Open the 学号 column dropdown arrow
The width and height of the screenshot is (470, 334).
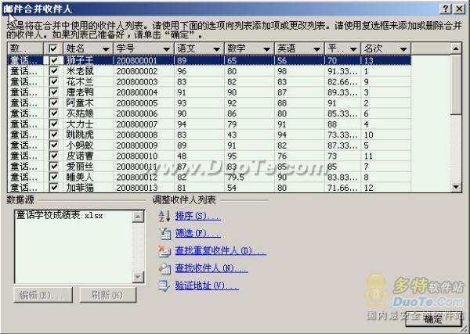[x=166, y=49]
